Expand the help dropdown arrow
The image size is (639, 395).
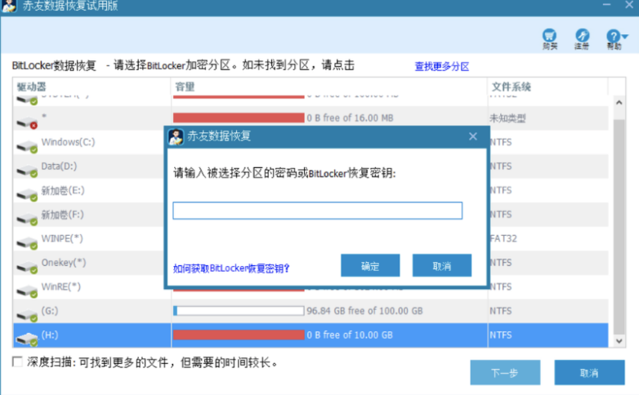[625, 37]
